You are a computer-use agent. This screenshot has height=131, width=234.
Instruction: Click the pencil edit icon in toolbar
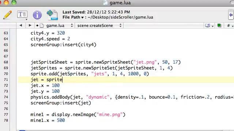(x=7, y=15)
